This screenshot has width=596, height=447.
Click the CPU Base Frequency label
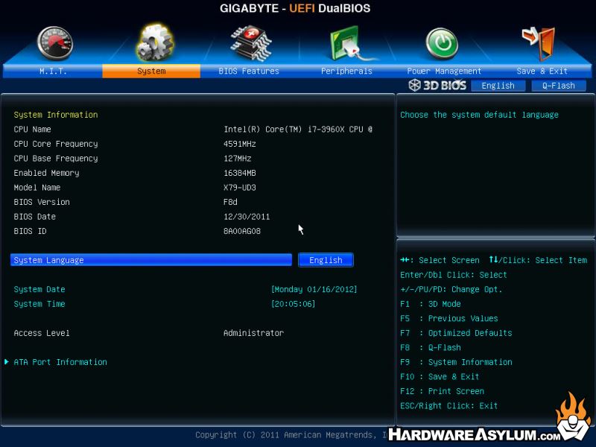[x=55, y=158]
